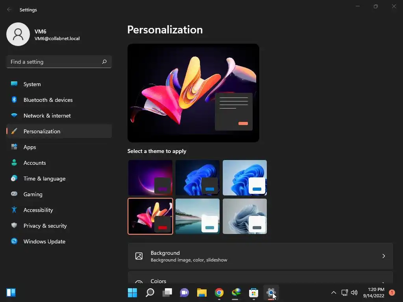Expand Background row with chevron arrow

click(383, 256)
